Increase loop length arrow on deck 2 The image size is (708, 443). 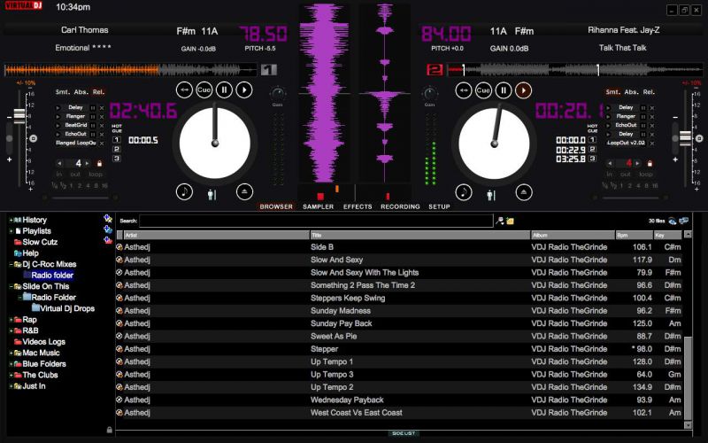click(637, 163)
